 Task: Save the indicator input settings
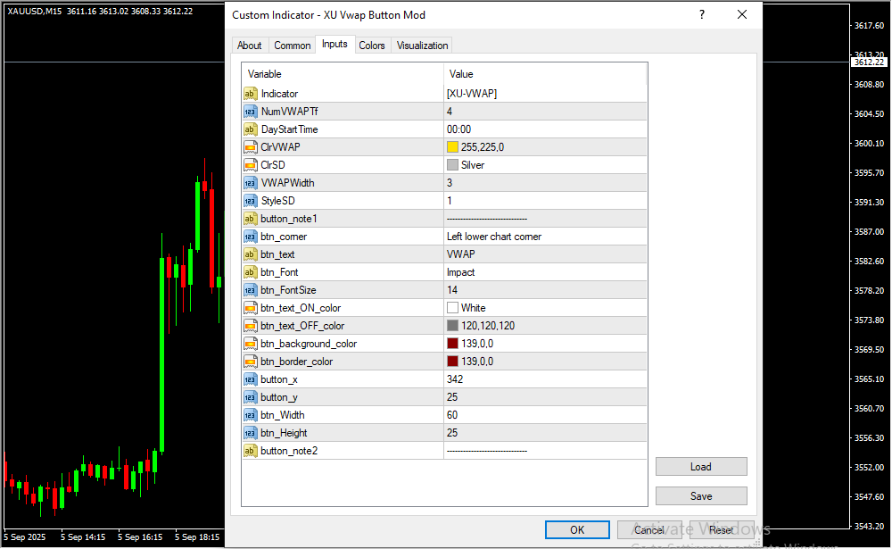[700, 496]
